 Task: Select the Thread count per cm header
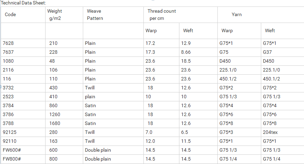coord(180,15)
